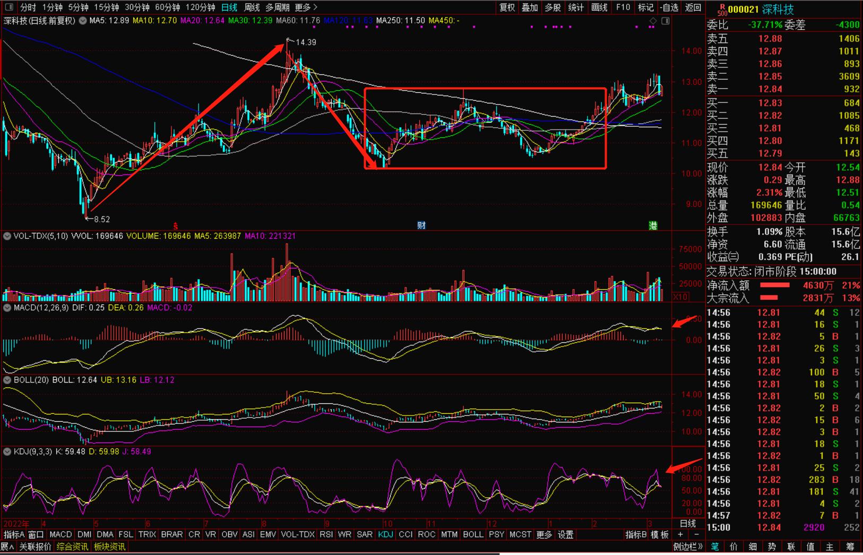Viewport: 863px width, 555px height.
Task: Zoom in chart with the plus button
Action: point(680,535)
